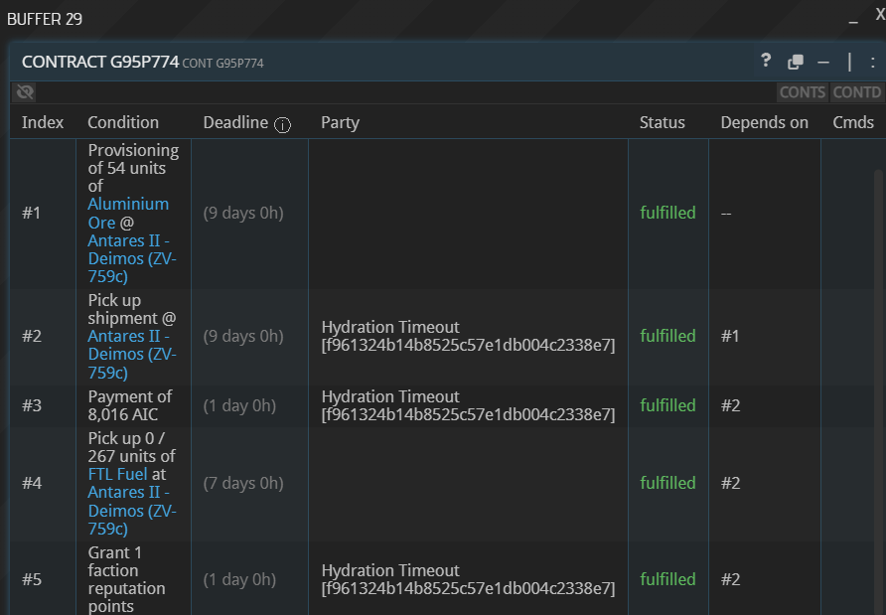Screen dimensions: 886x615
Task: Click the duplicate tile windows icon
Action: tap(796, 62)
